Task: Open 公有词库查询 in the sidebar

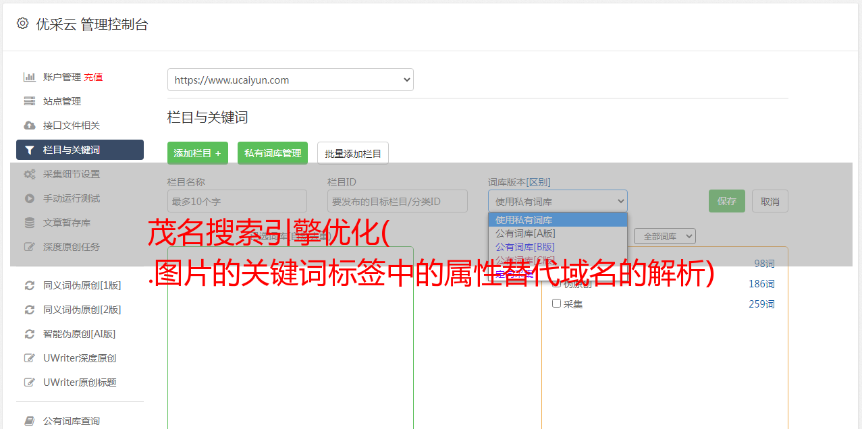Action: coord(72,421)
